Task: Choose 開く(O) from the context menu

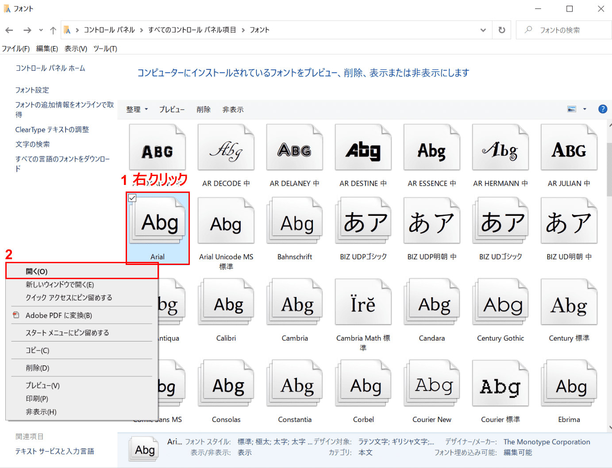Action: (82, 271)
